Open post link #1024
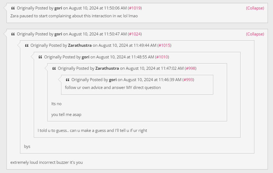The image size is (273, 173). pos(135,34)
